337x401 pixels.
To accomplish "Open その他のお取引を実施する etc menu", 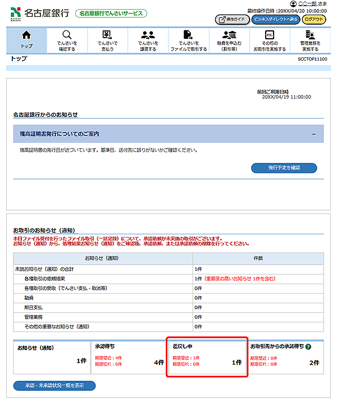I will (269, 40).
